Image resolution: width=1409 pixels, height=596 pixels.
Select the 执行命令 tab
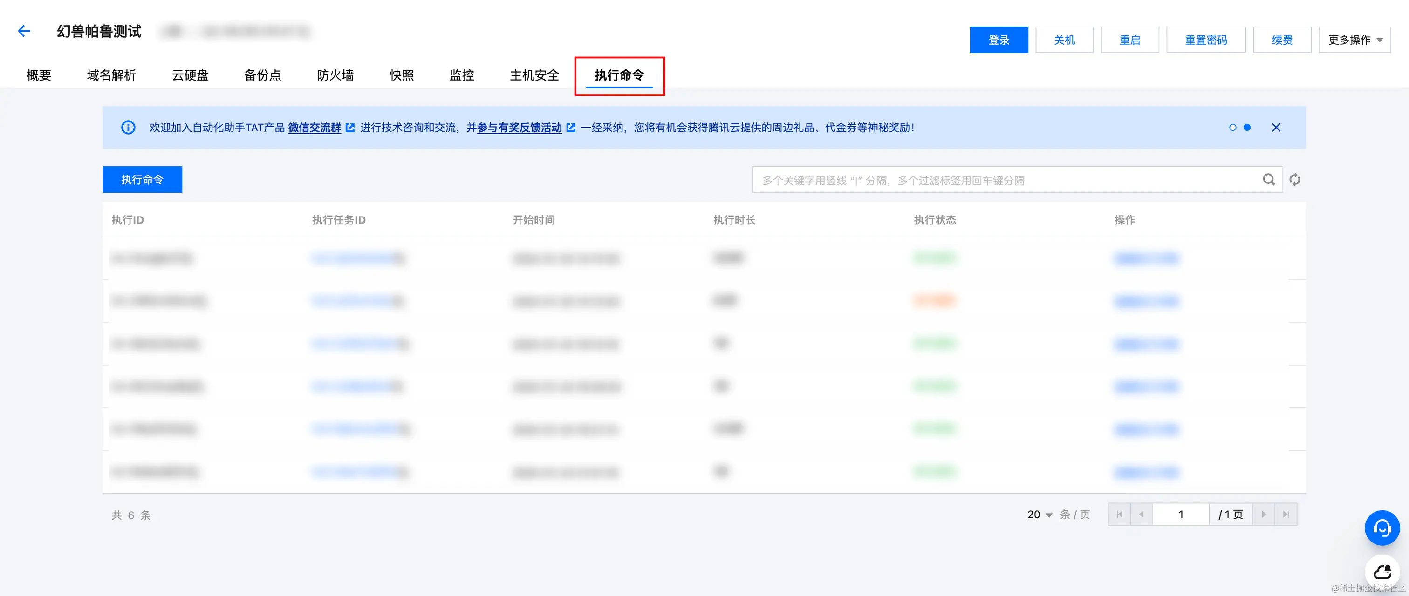[x=619, y=75]
